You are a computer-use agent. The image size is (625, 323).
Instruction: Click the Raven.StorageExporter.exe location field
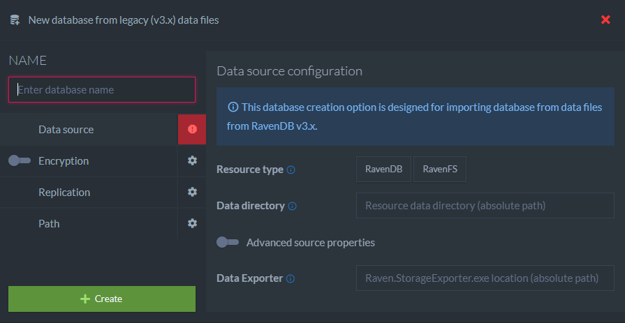(485, 278)
